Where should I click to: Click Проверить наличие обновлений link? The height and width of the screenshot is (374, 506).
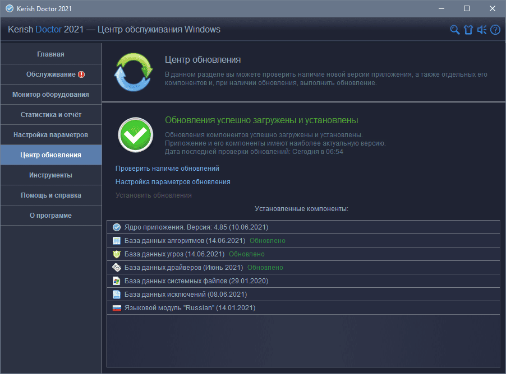click(167, 169)
